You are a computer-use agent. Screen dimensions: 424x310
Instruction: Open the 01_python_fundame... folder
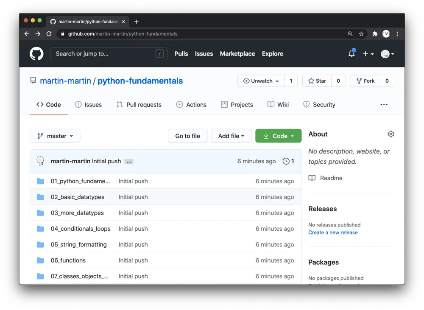pyautogui.click(x=80, y=181)
